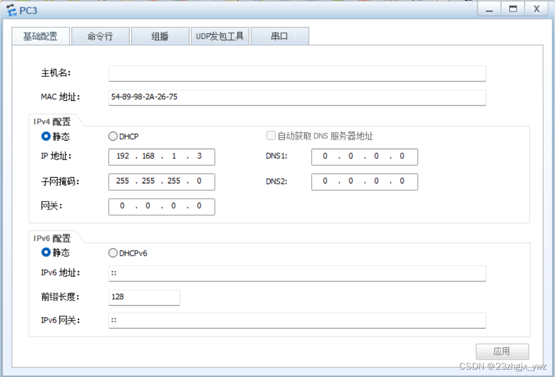Screen dimensions: 555x377
Task: Click the MAC 地址 field
Action: click(x=297, y=97)
